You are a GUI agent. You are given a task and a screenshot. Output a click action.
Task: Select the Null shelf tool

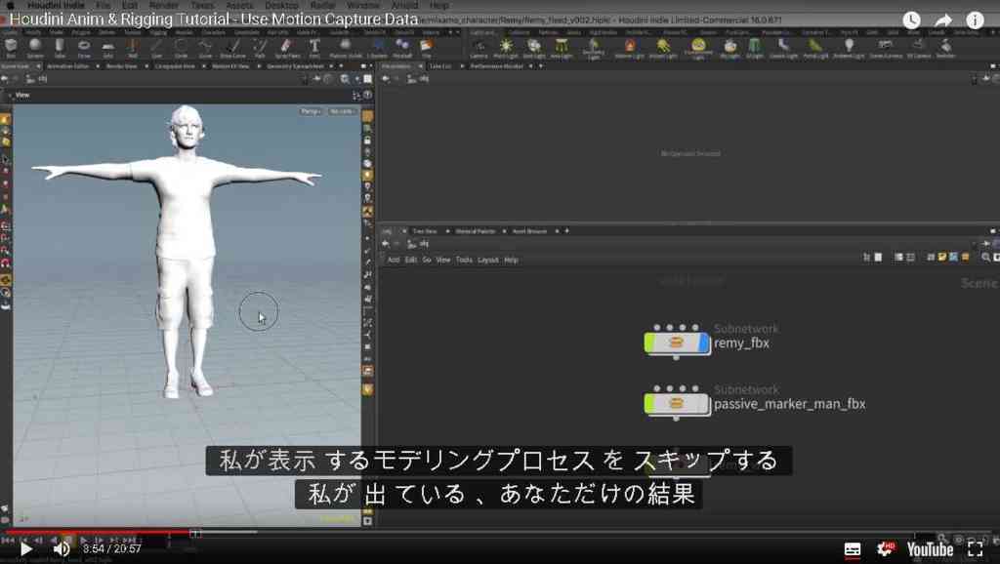[x=133, y=47]
